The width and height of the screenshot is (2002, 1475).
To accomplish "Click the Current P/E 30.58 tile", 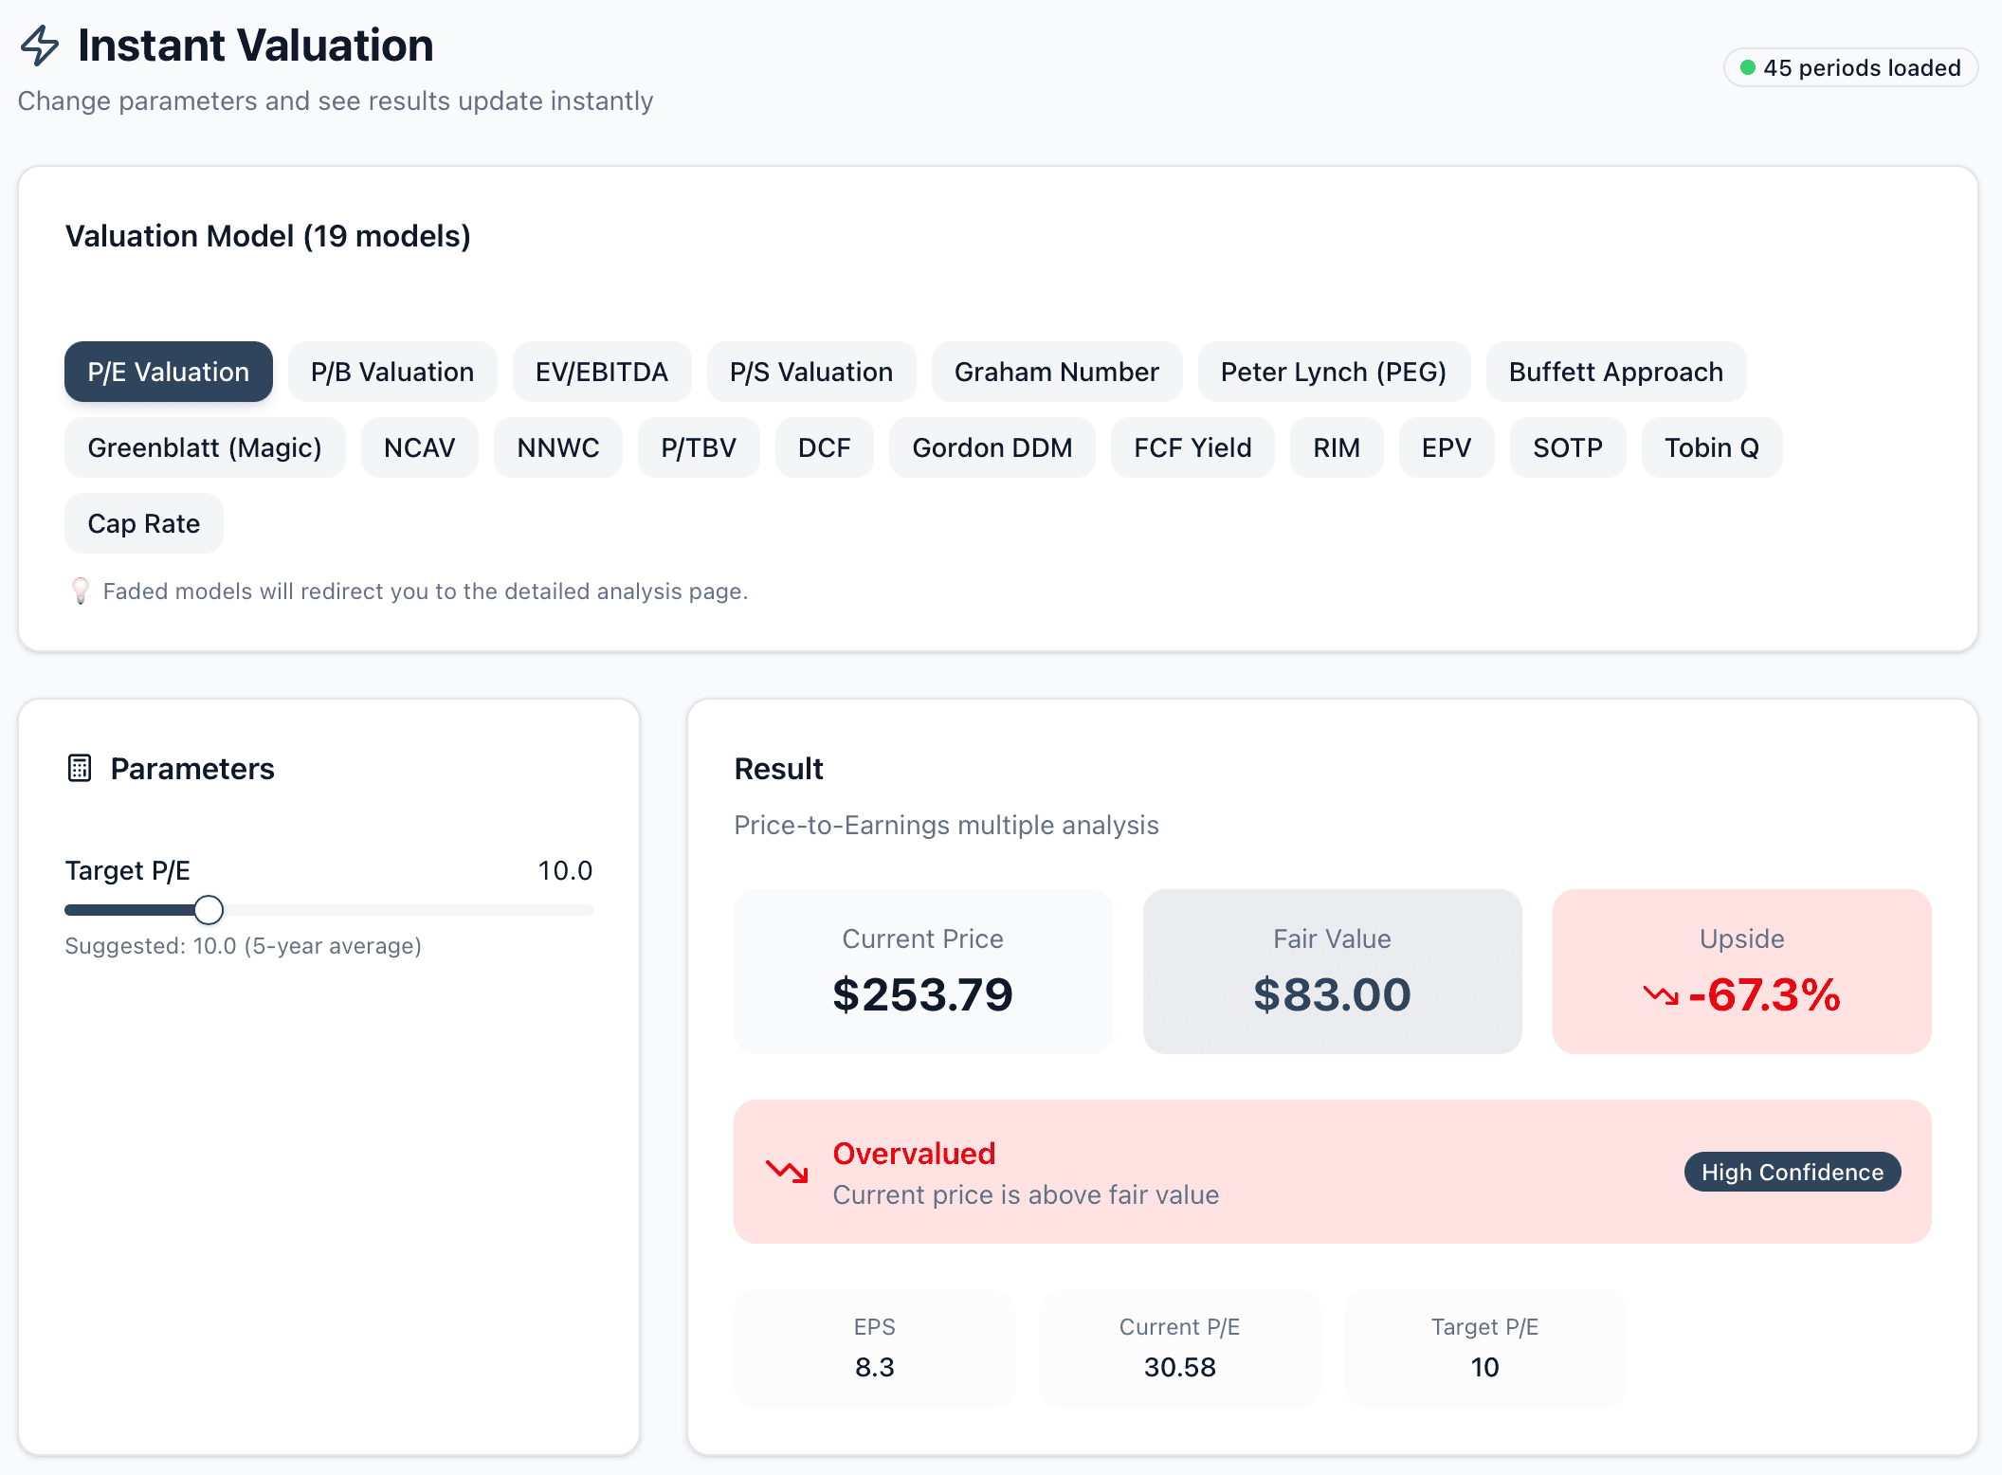I will (1180, 1348).
